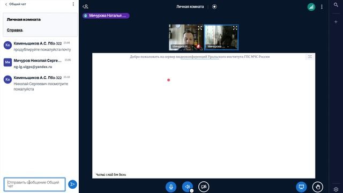Viewport: 343px width, 193px height.
Task: Mute the microphone
Action: 171,187
